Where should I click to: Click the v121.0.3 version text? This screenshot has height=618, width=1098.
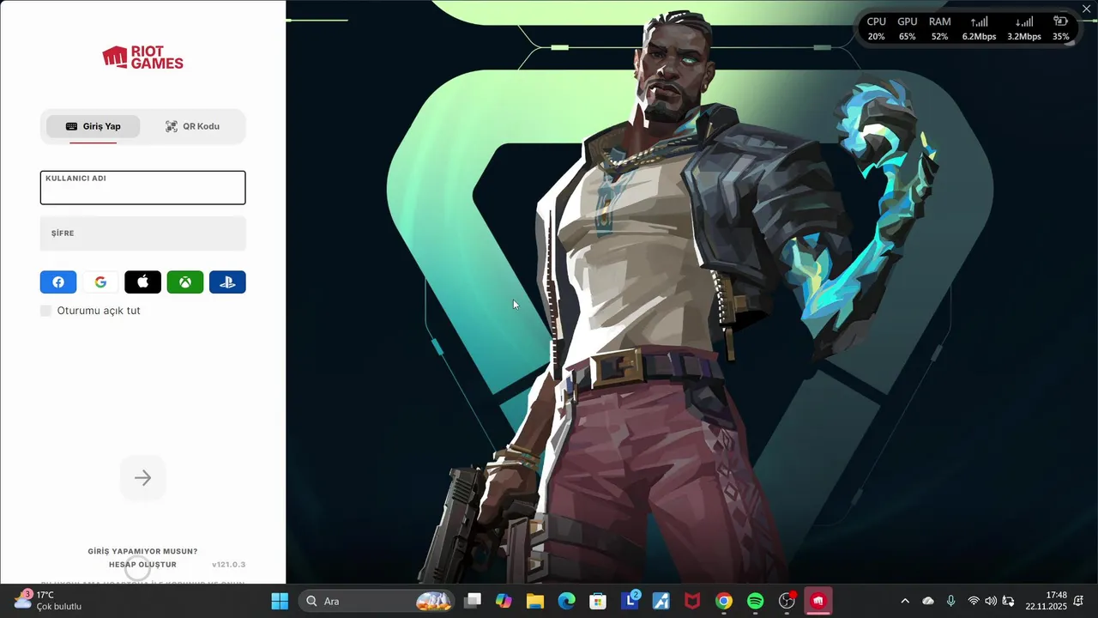(x=229, y=565)
